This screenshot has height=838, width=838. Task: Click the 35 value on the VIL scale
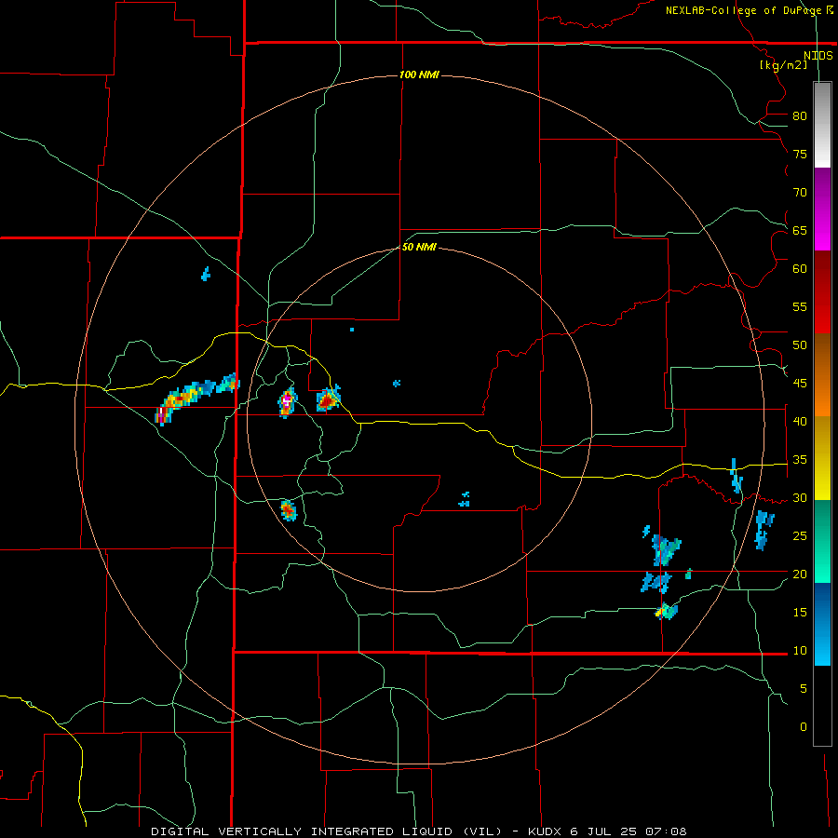(800, 460)
